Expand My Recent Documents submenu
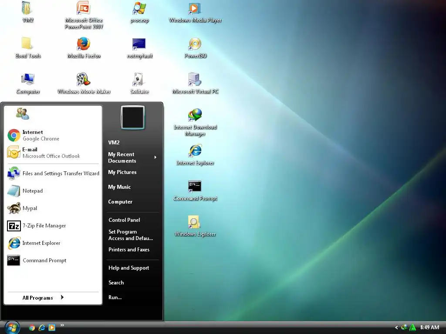446x334 pixels. (132, 157)
